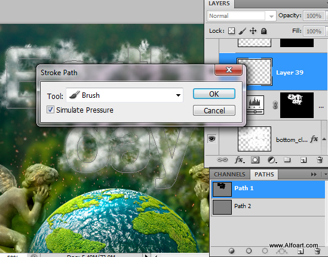The image size is (328, 257).
Task: Close the Stroke Path dialog
Action: point(229,70)
